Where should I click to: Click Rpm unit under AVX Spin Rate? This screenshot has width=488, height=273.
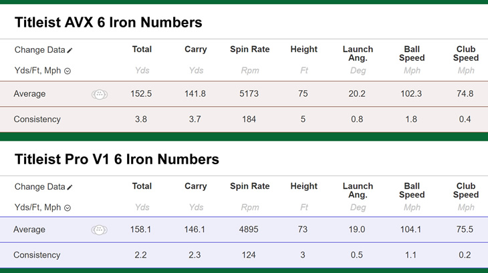point(250,71)
